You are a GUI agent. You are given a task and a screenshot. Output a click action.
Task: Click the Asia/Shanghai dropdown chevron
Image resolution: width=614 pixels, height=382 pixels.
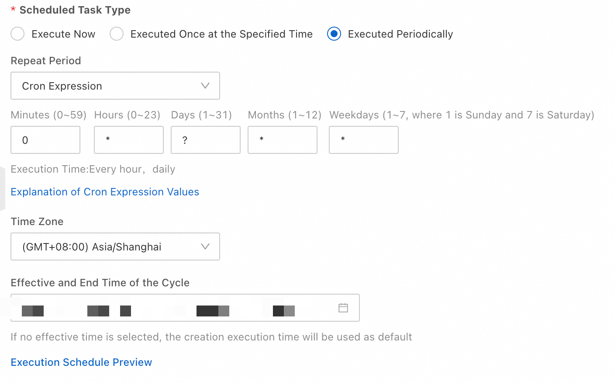205,247
